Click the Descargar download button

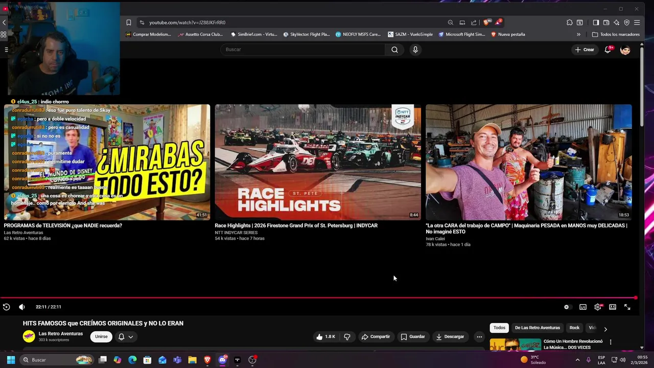pyautogui.click(x=450, y=336)
